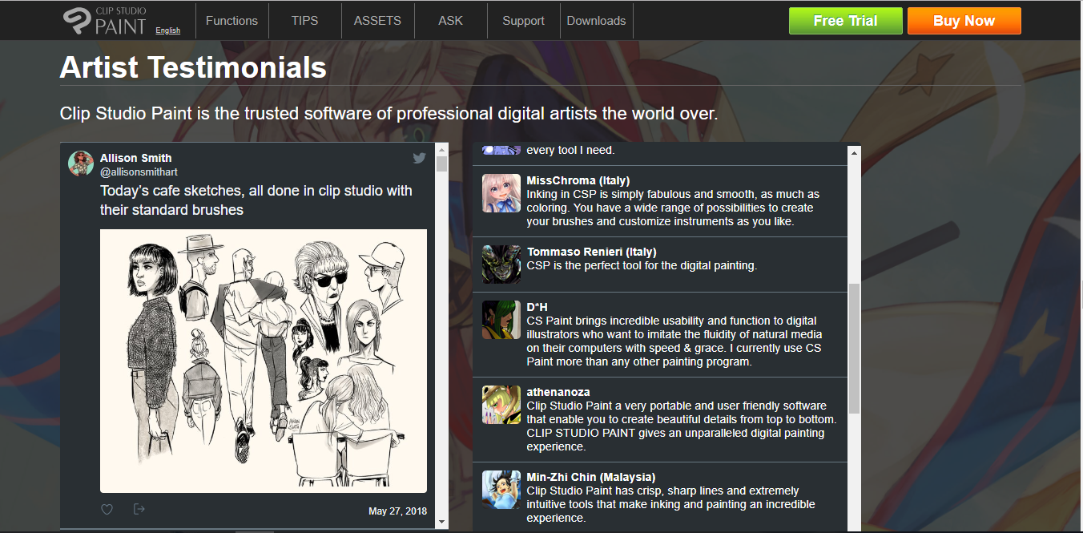Open the ASK section

pyautogui.click(x=451, y=21)
